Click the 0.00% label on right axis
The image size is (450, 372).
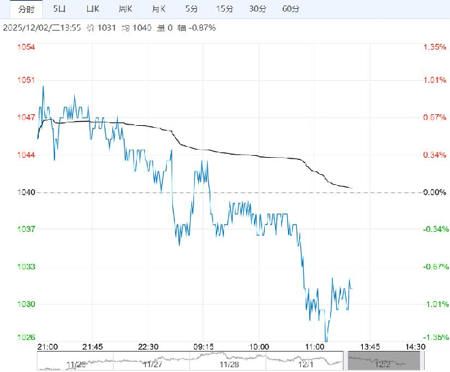(434, 192)
